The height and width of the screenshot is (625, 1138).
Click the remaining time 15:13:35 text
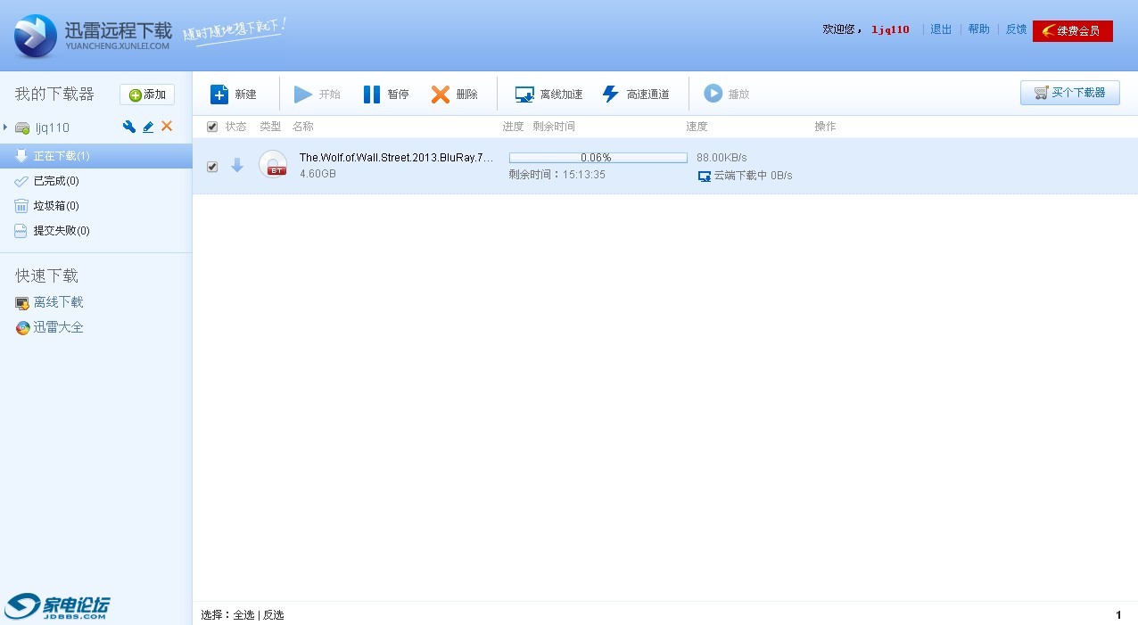[x=557, y=175]
